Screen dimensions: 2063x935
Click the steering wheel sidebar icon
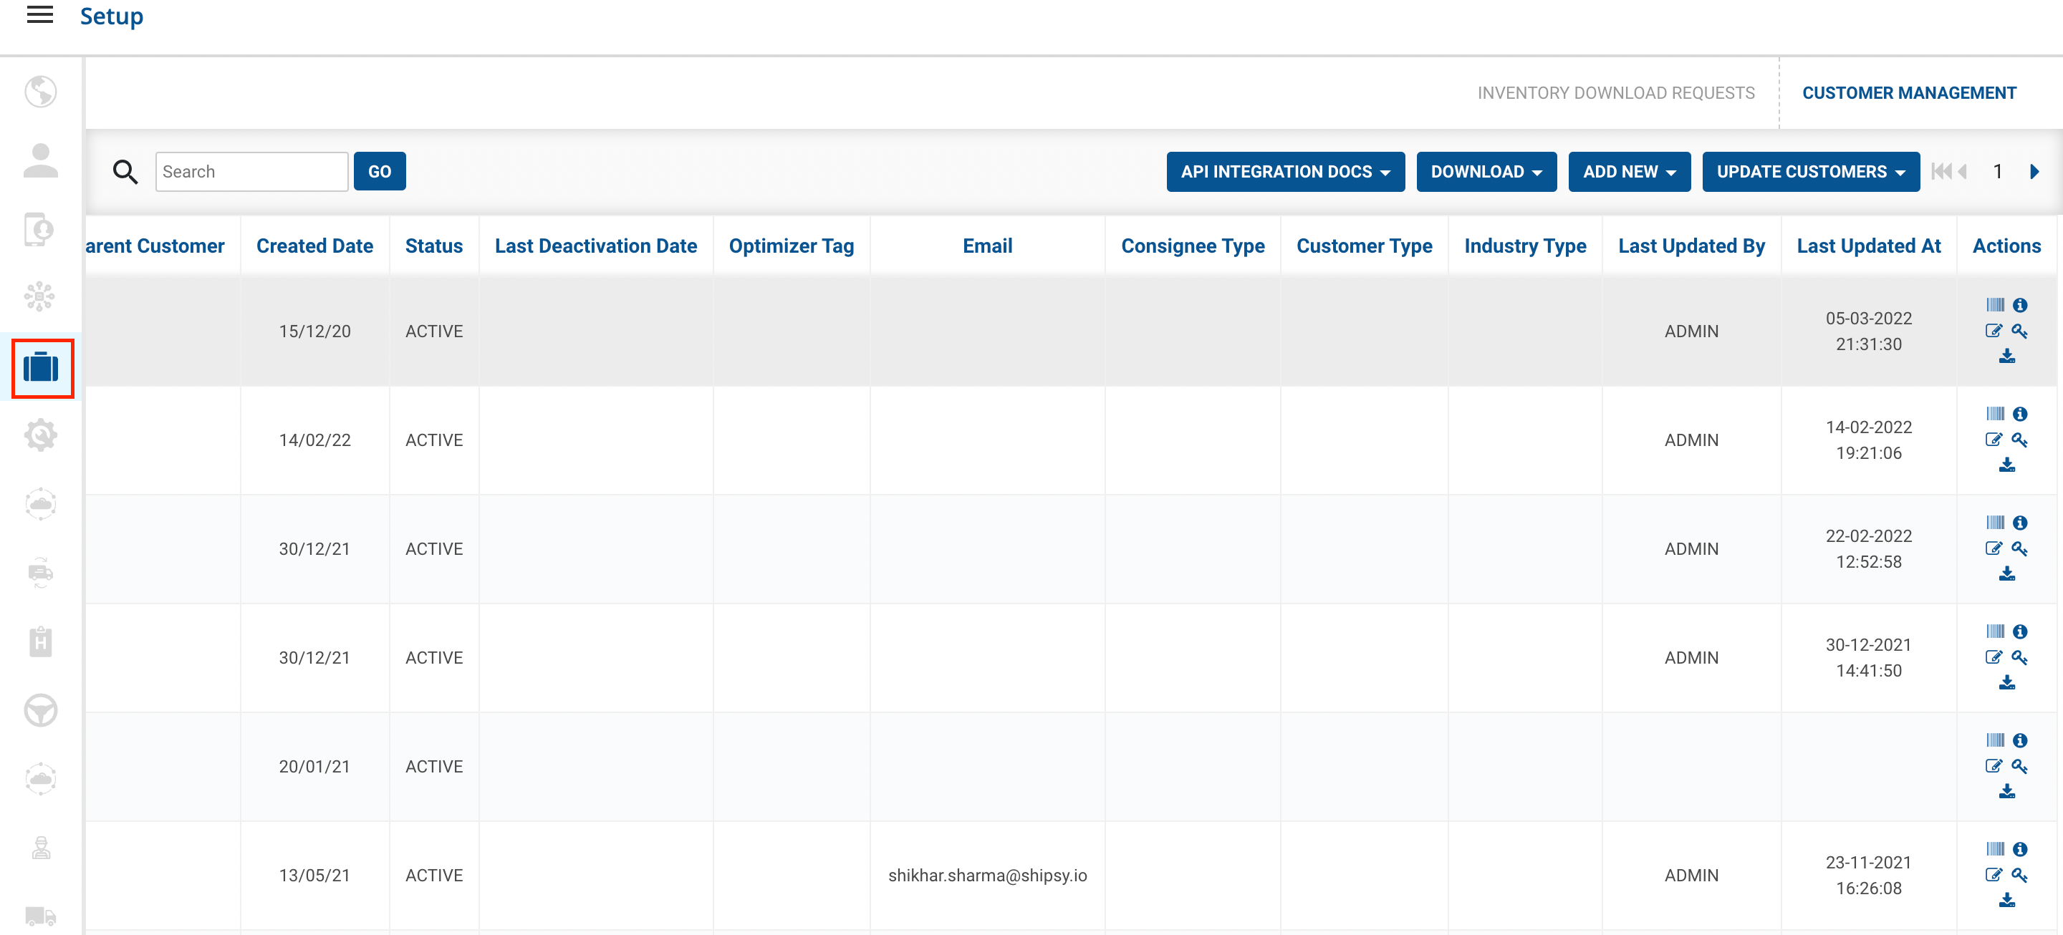40,710
